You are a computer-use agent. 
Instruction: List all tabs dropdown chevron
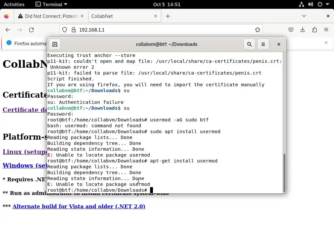[x=304, y=16]
